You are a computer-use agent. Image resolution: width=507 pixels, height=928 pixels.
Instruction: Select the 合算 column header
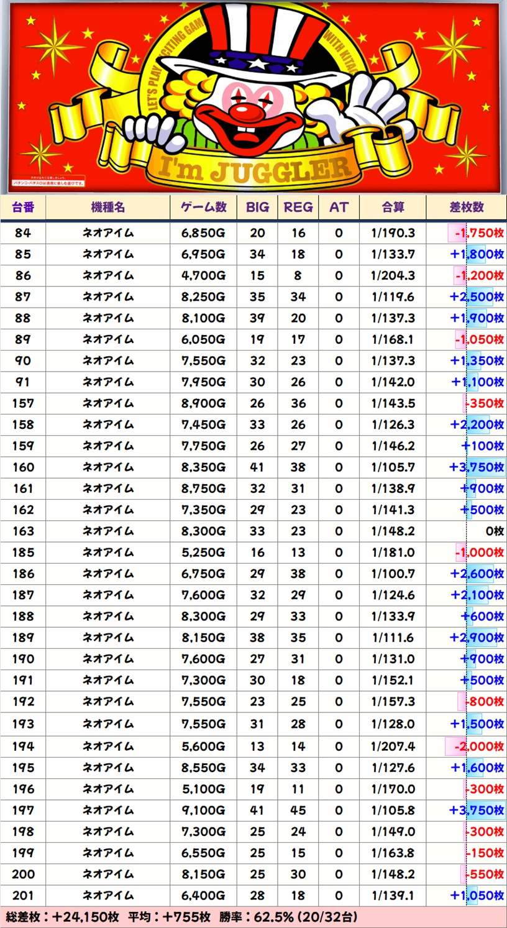pyautogui.click(x=393, y=208)
